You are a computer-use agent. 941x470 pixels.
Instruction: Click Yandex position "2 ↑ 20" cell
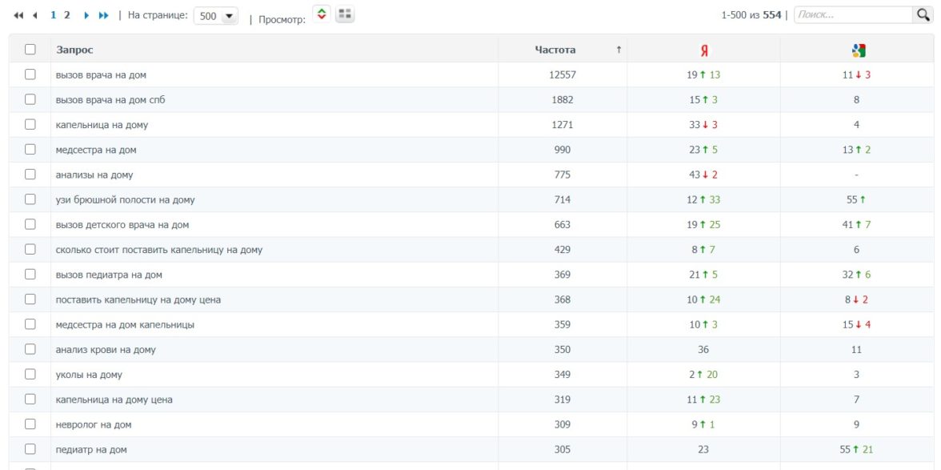coord(703,375)
